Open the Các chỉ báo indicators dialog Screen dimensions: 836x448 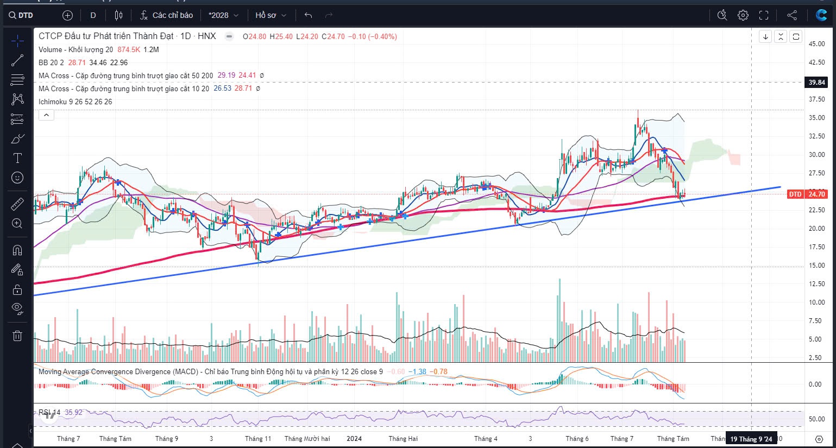click(167, 15)
